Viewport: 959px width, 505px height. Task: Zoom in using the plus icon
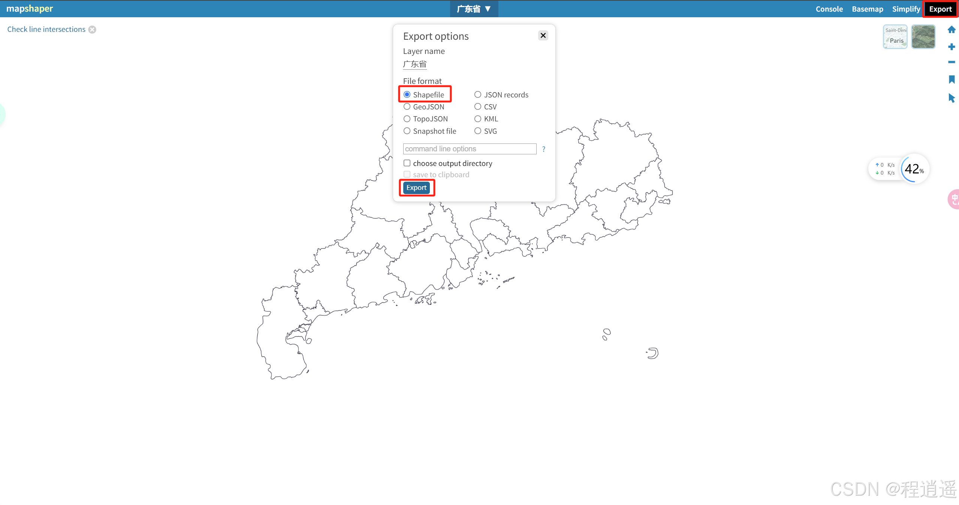point(952,47)
